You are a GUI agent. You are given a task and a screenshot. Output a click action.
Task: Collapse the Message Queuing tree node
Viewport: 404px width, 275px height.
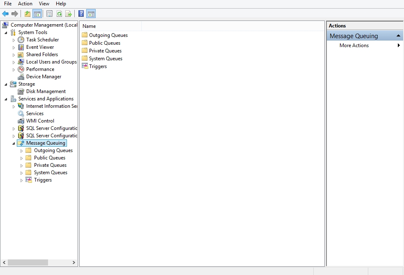coord(14,143)
